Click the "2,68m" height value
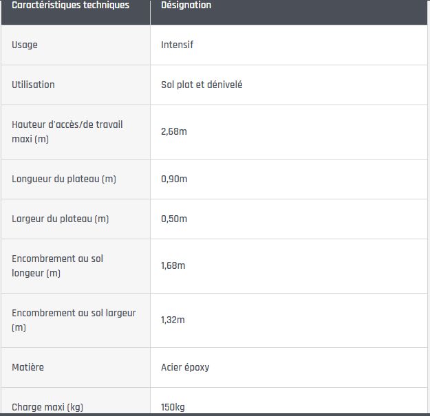This screenshot has height=416, width=430. [x=174, y=131]
